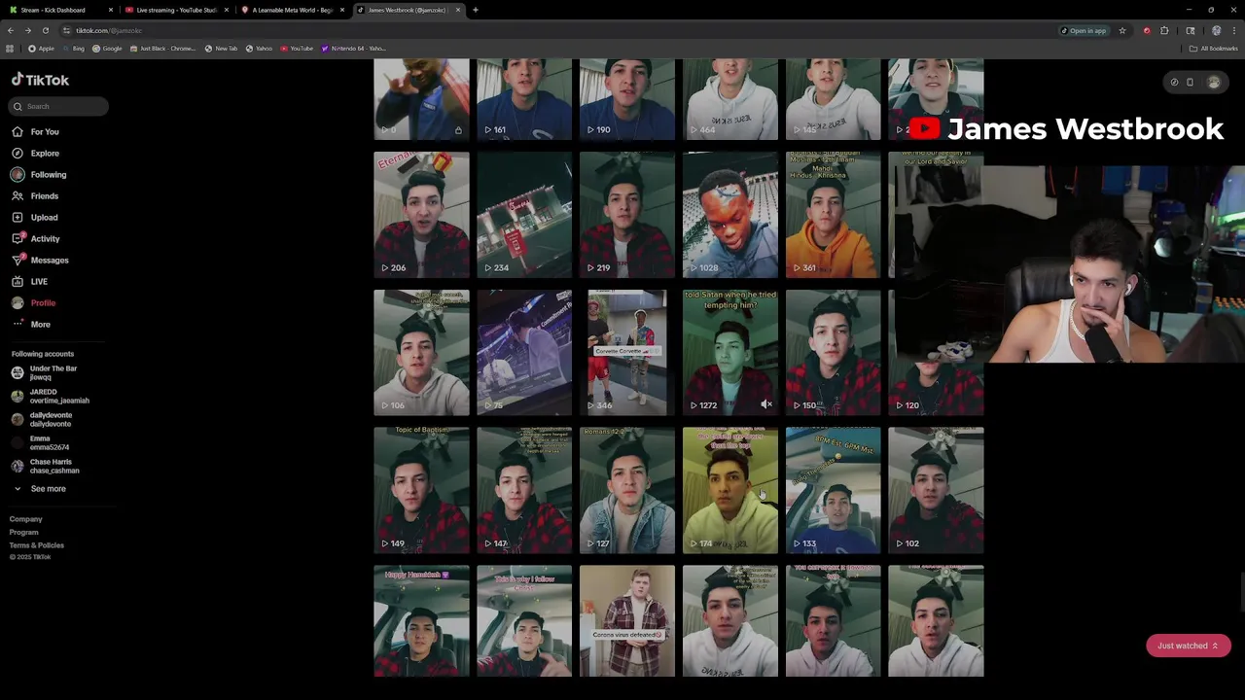1245x700 pixels.
Task: Open Chase Harris chase_cashman account
Action: click(47, 466)
